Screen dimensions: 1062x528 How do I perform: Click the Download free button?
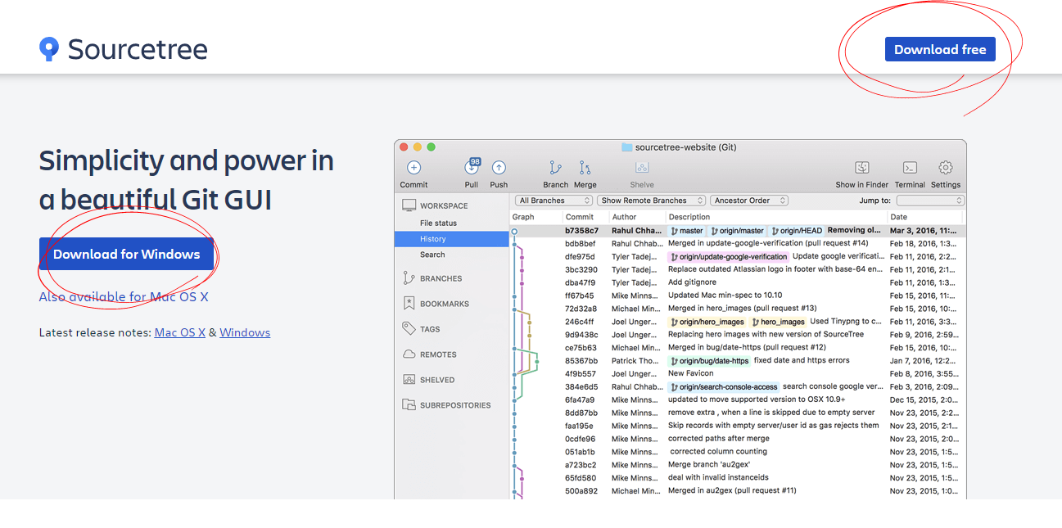(940, 49)
